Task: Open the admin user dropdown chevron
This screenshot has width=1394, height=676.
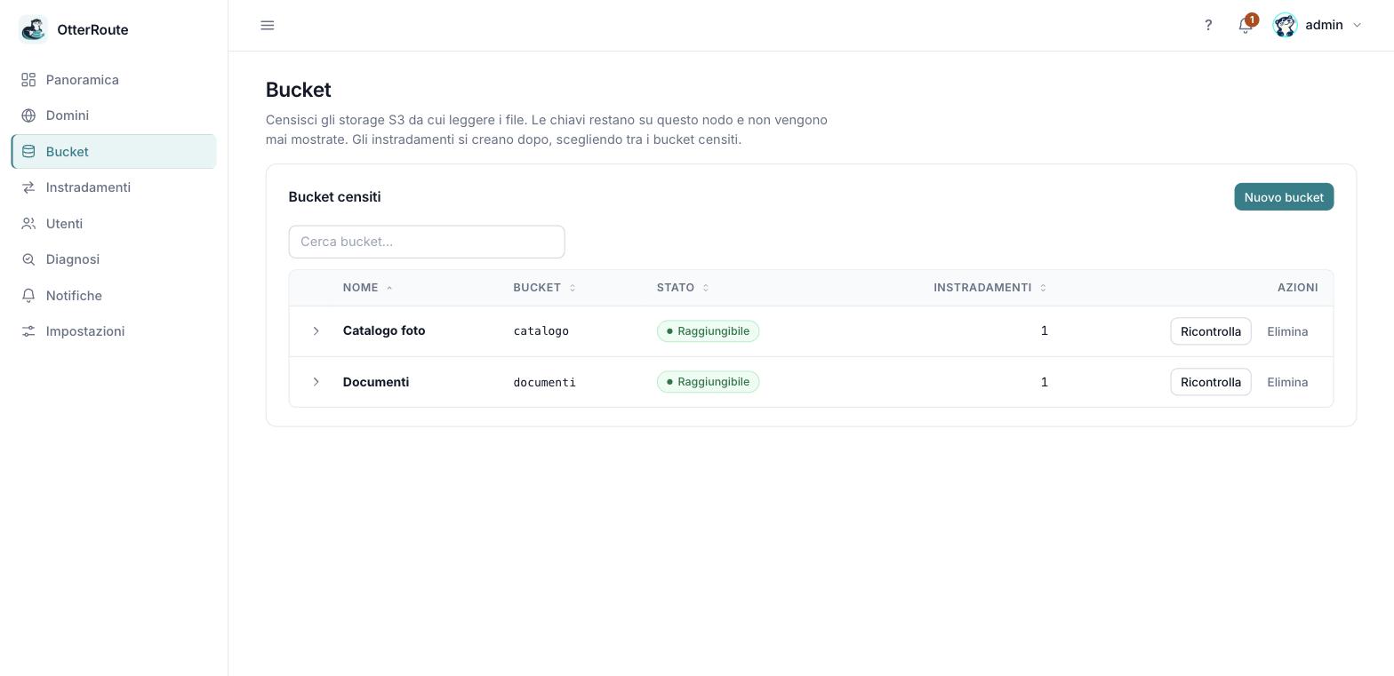Action: (1357, 25)
